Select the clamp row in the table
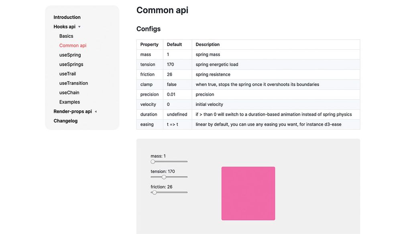Image resolution: width=411 pixels, height=234 pixels. (x=146, y=84)
